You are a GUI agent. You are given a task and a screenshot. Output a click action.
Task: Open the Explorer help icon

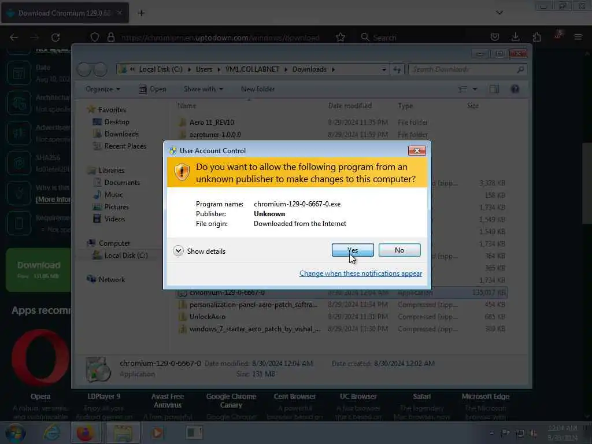(515, 89)
